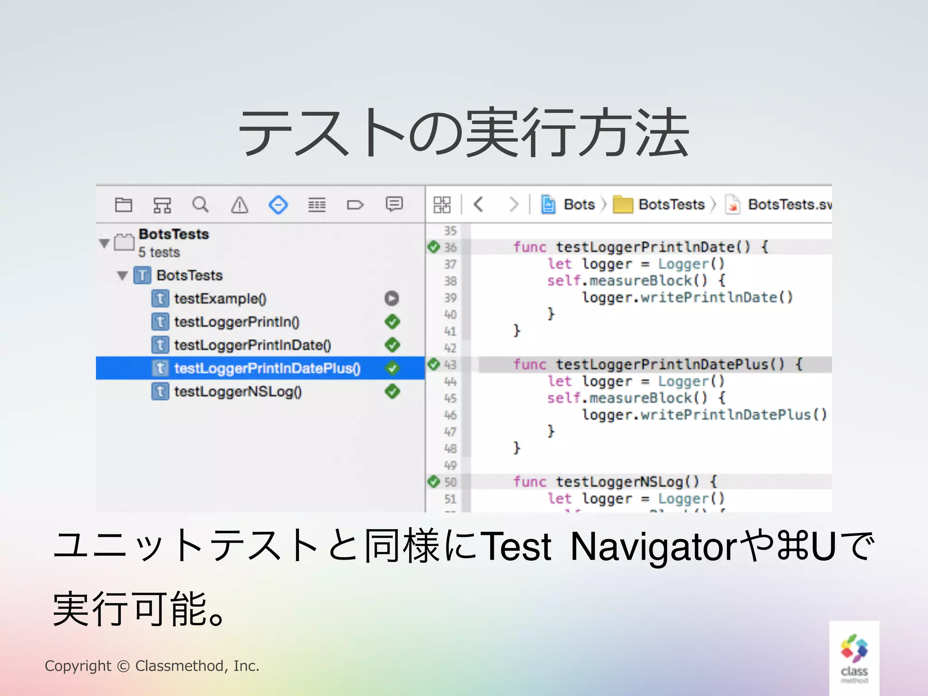
Task: Click the BotsTests.swift file breadcrumb
Action: 778,205
